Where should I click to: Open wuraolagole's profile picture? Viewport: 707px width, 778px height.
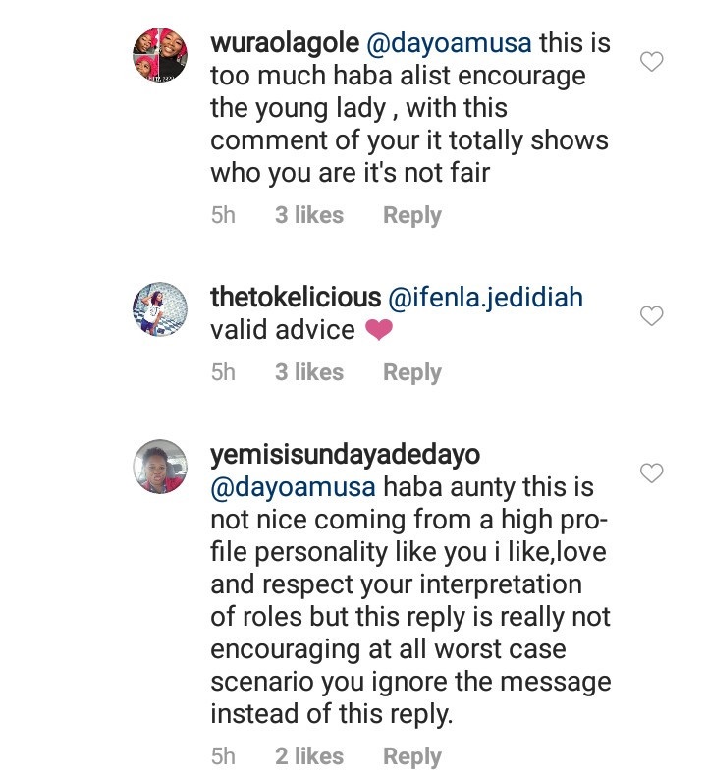coord(159,57)
